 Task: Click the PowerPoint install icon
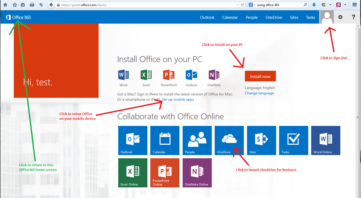(169, 75)
